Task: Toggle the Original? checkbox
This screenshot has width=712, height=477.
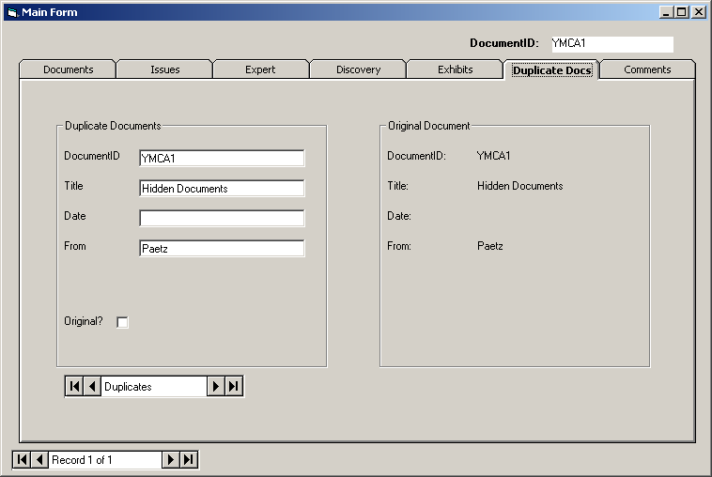Action: pos(122,322)
